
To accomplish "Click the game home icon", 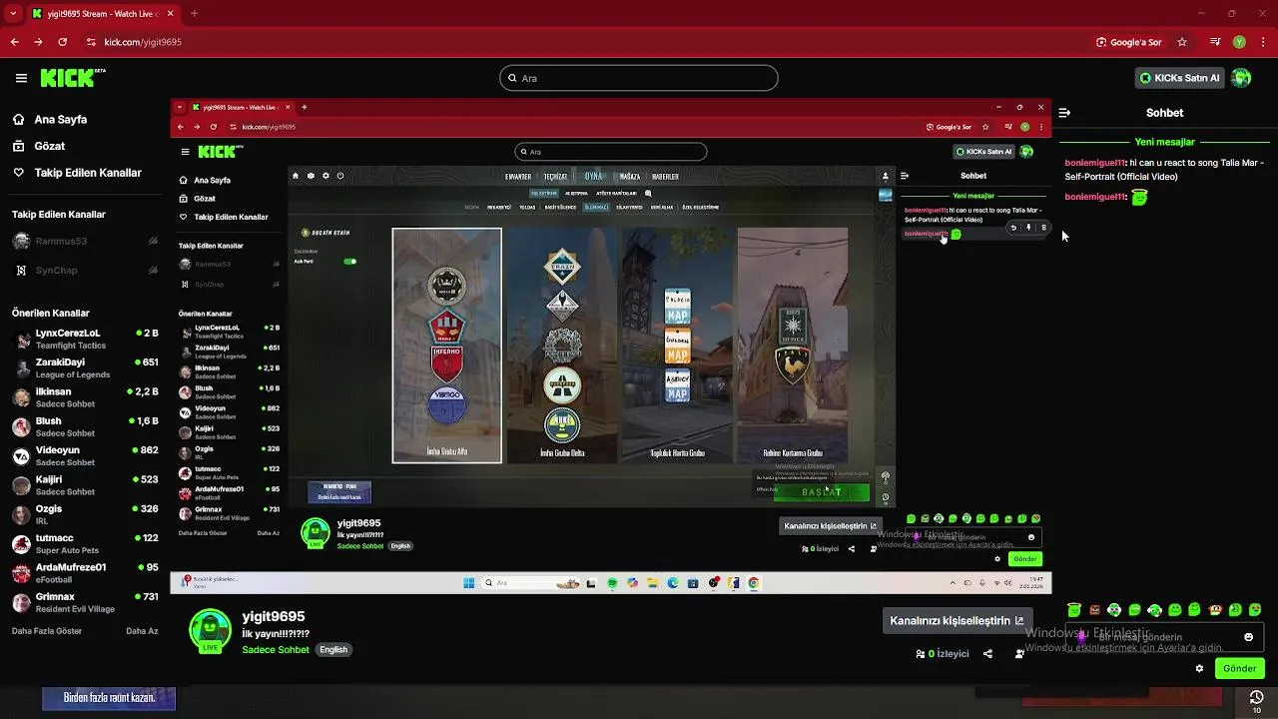I will click(x=295, y=176).
